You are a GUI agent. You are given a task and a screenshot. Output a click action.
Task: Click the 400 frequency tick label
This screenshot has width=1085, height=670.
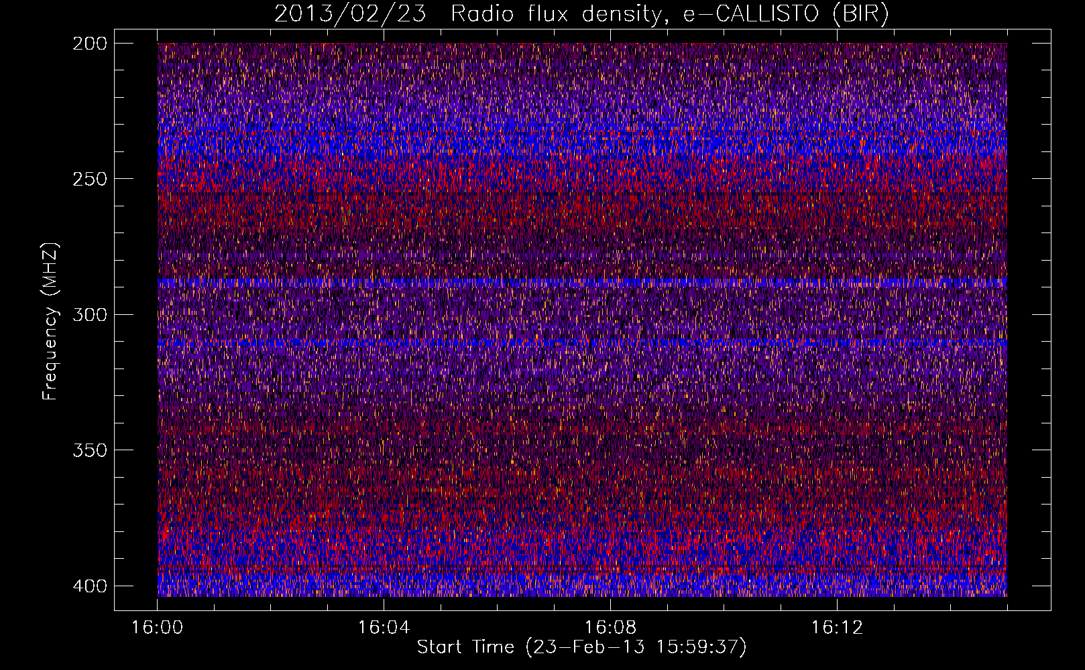coord(89,586)
